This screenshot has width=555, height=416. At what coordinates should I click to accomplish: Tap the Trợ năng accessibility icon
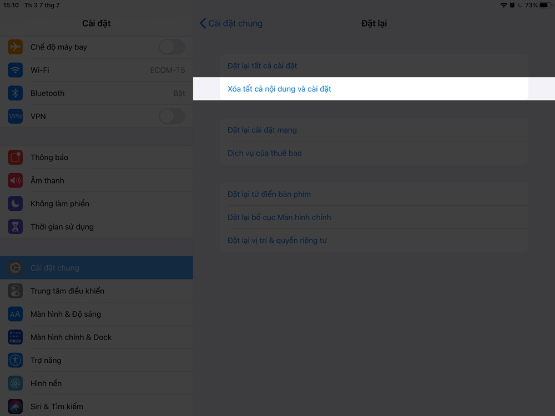tap(15, 360)
